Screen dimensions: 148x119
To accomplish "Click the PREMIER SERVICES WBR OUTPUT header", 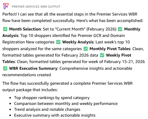I will tap(36, 7).
